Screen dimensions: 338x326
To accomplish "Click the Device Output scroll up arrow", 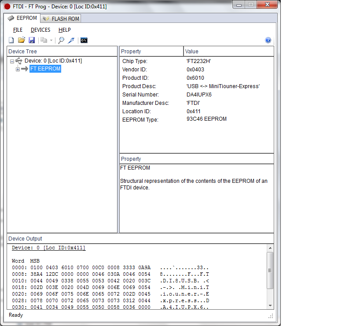I will coord(270,248).
